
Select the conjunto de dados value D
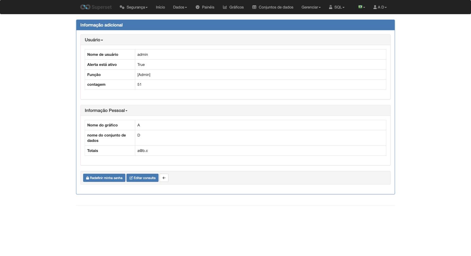[139, 135]
